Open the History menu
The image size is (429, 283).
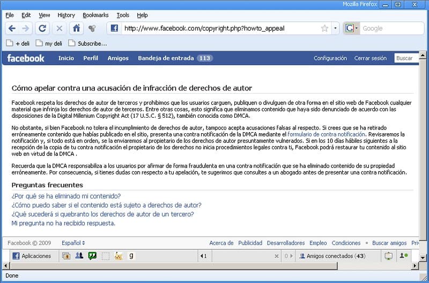(x=66, y=16)
